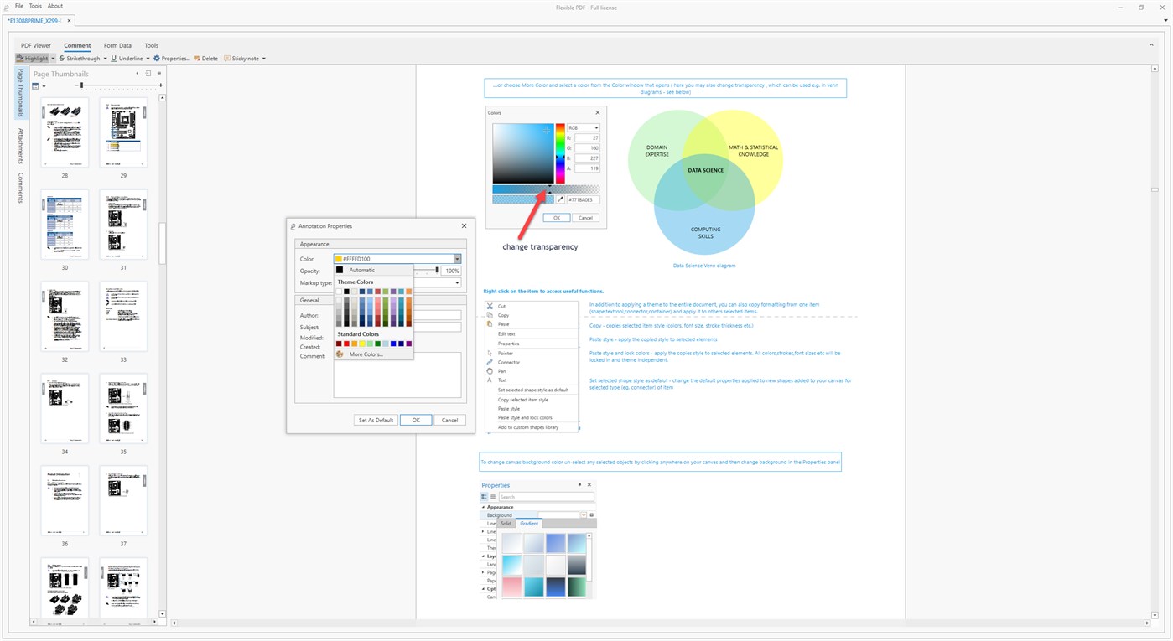Open page 36 thumbnail
The height and width of the screenshot is (641, 1173).
(65, 501)
